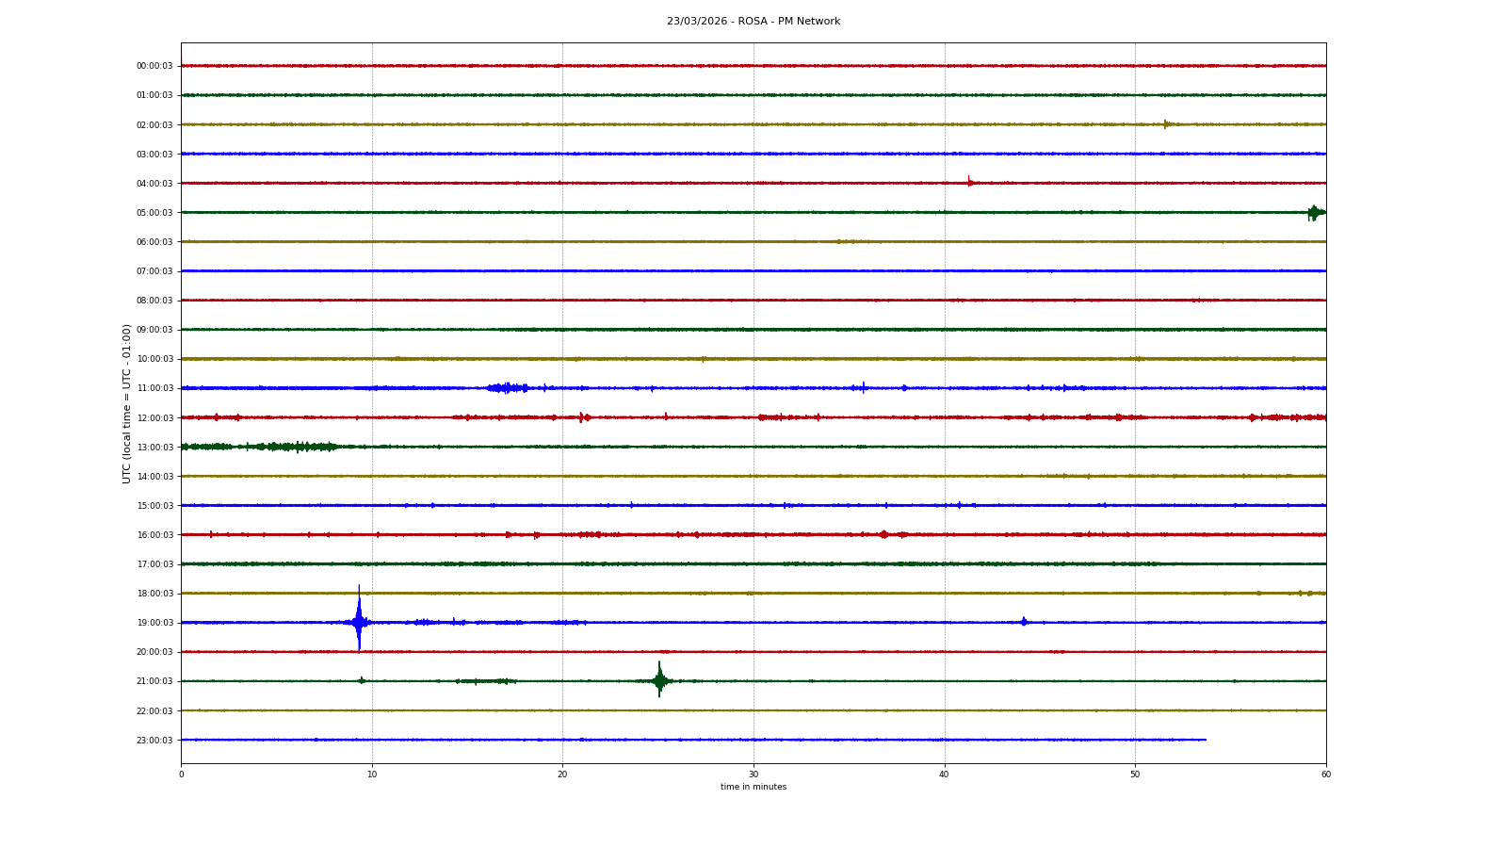Click the small red event on the 04:00:03 trace

969,182
